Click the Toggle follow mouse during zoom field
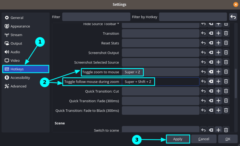This screenshot has height=146, width=240. click(x=161, y=82)
